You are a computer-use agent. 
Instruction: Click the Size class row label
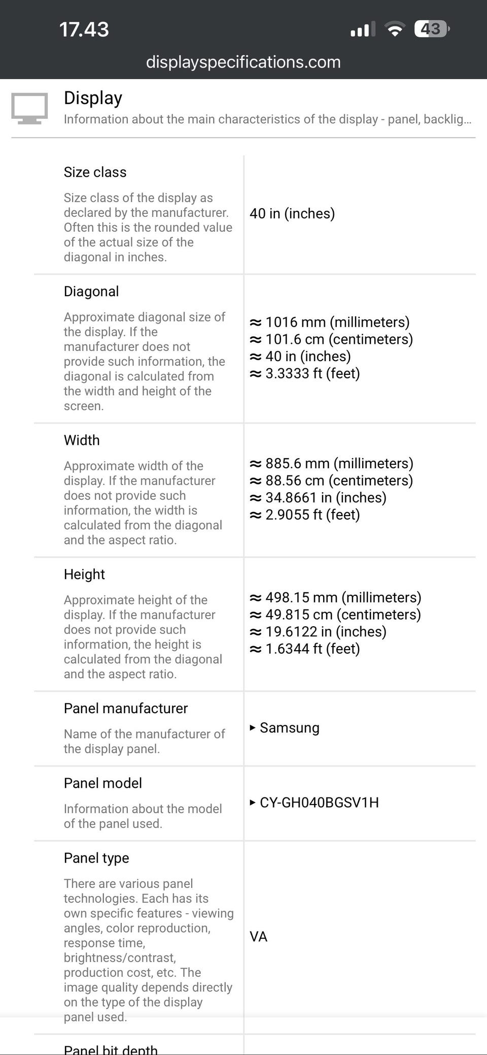95,172
